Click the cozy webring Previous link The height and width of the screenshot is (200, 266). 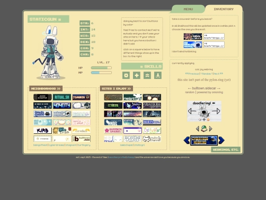pos(192,74)
